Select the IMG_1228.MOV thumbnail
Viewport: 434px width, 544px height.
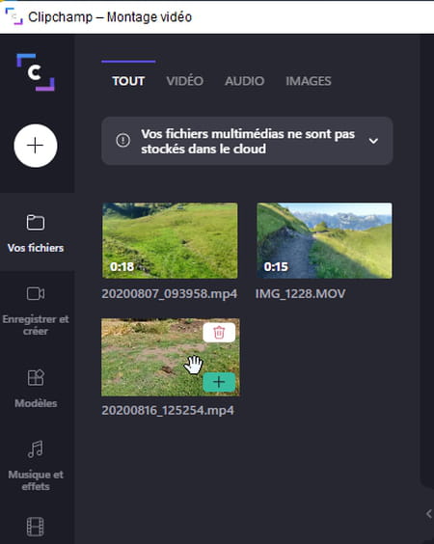[x=324, y=240]
